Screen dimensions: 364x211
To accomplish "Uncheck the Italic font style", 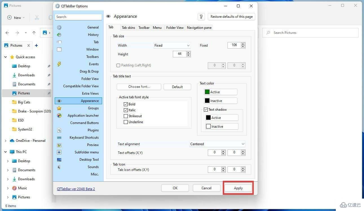I will click(x=126, y=110).
